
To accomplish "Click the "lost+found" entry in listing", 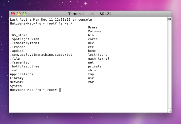I will [x=97, y=55].
